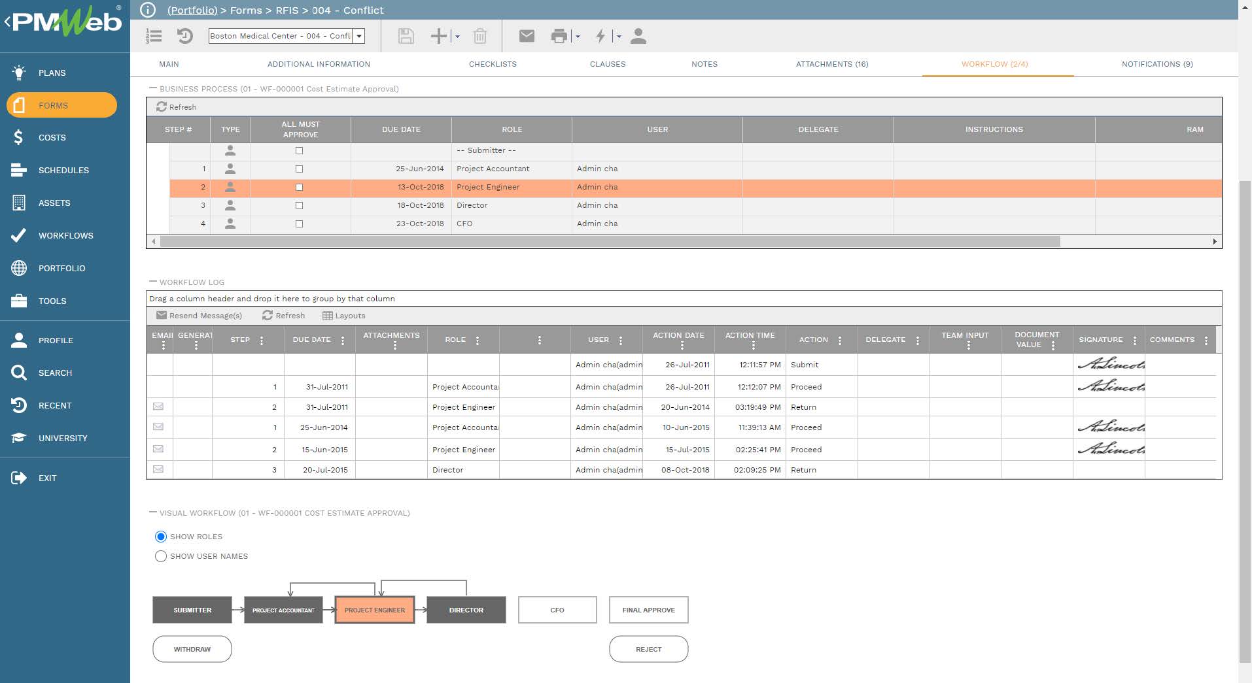Open the Email notification icon in the toolbar
The height and width of the screenshot is (683, 1252).
pyautogui.click(x=526, y=36)
